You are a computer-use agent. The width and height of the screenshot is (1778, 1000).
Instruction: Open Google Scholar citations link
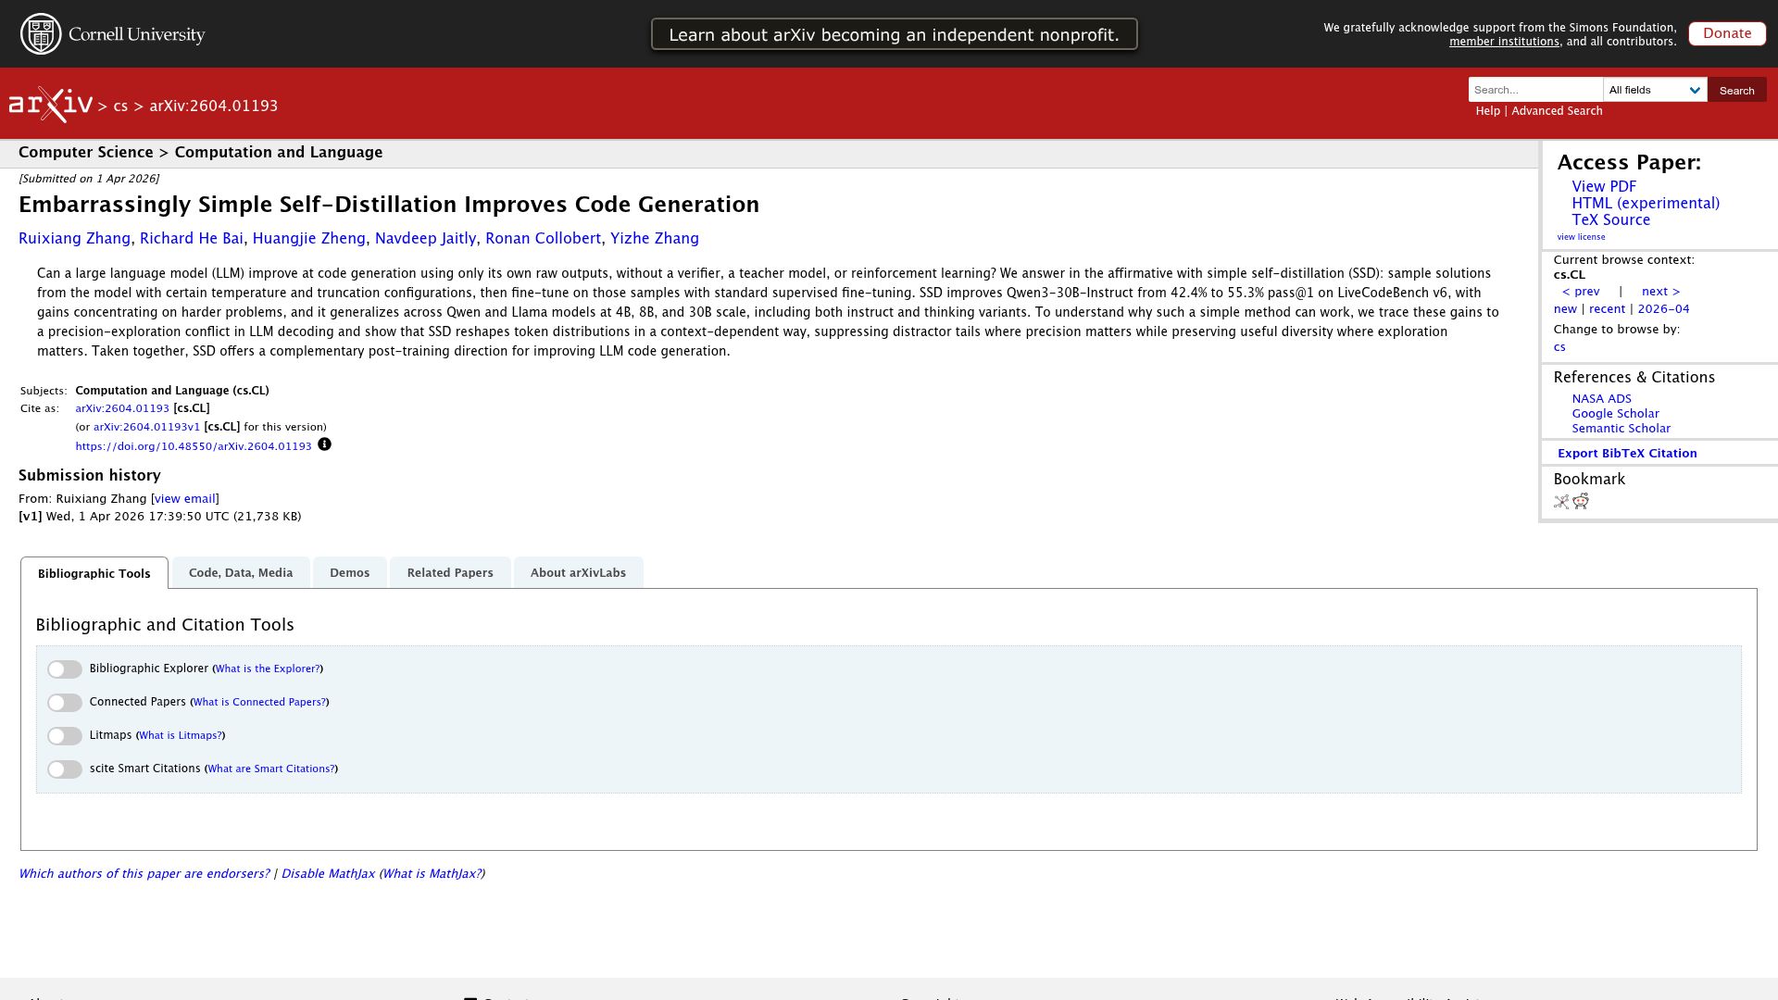pos(1615,414)
